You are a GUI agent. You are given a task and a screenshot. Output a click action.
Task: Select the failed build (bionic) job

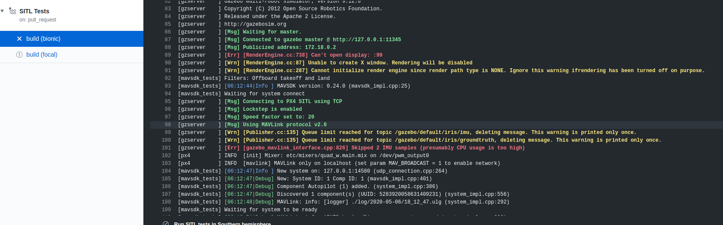71,39
